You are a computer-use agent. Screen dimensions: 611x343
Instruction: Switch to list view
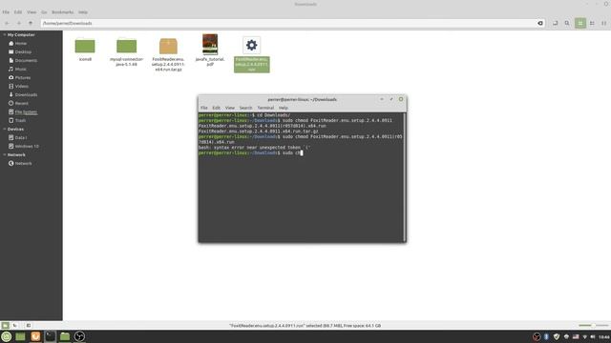click(x=592, y=23)
